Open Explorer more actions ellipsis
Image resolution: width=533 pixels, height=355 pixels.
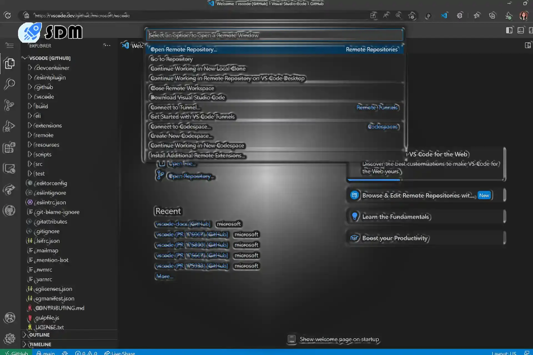click(x=107, y=45)
